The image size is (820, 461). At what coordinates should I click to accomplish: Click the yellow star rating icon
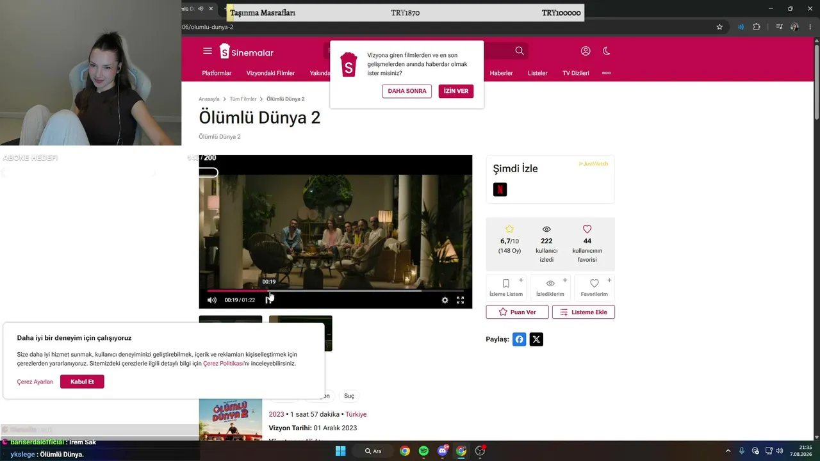point(509,229)
